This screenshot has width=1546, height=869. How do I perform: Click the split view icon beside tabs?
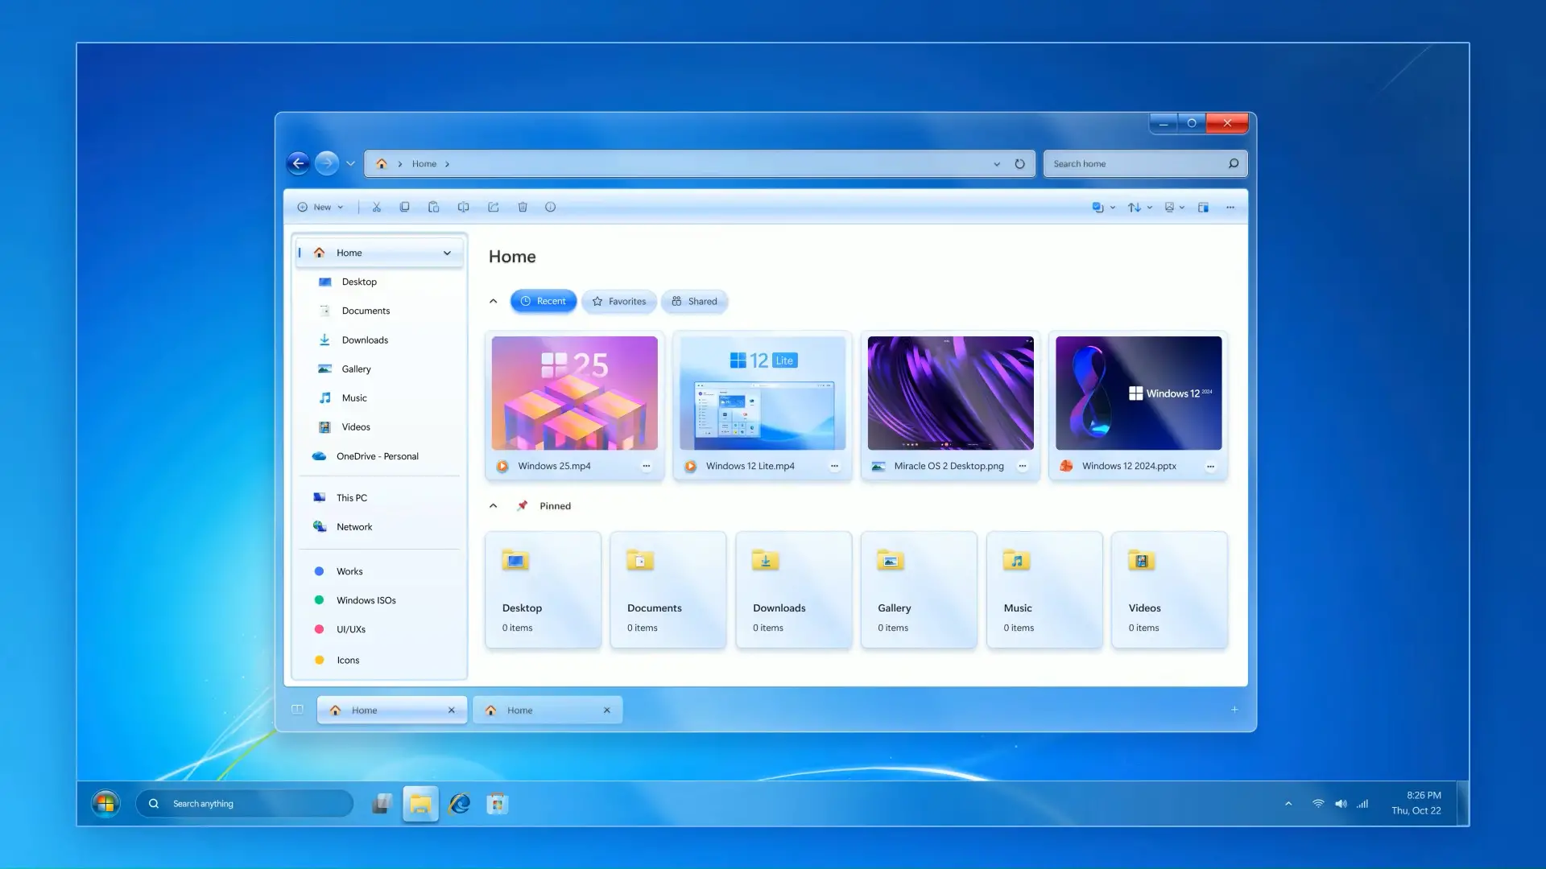coord(297,710)
